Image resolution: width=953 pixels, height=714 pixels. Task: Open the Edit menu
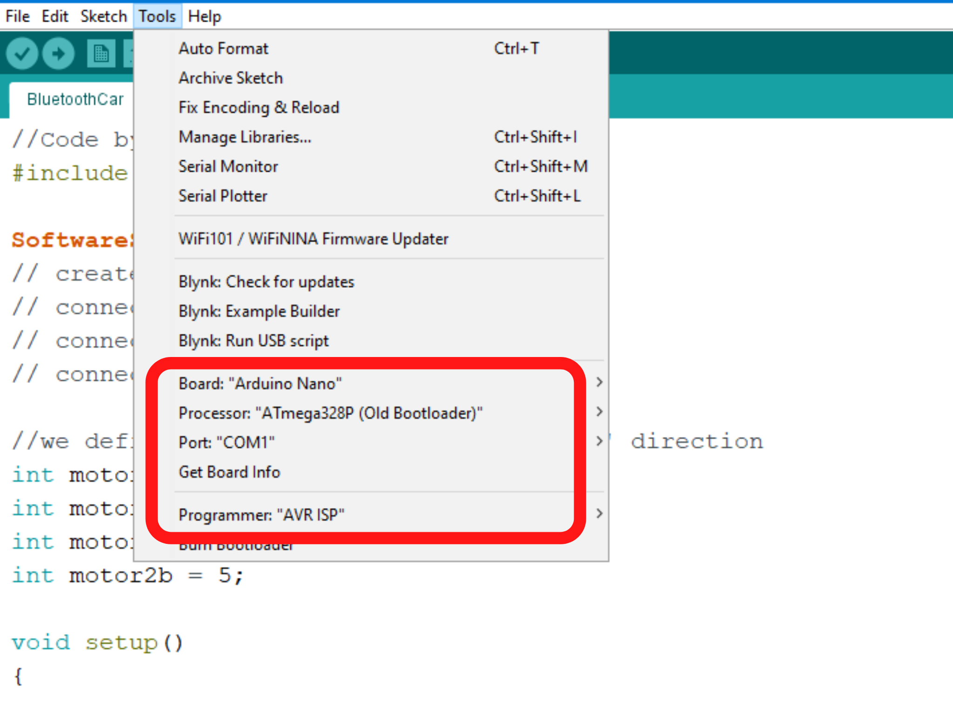click(55, 16)
